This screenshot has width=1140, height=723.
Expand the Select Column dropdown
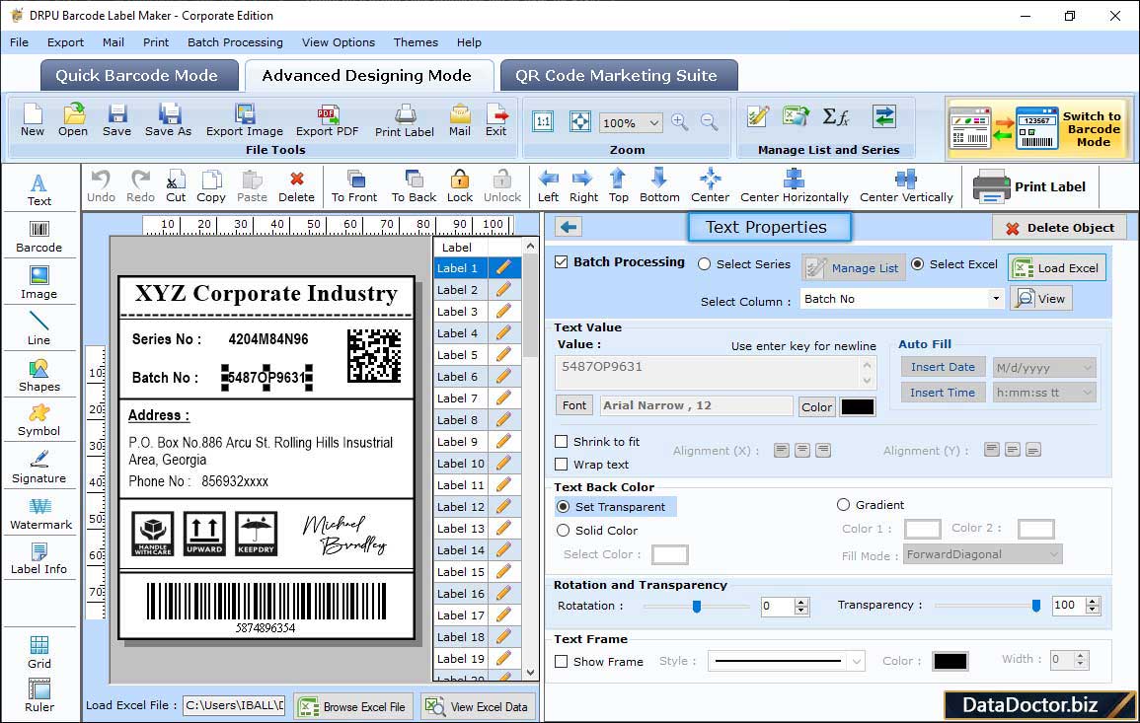coord(995,299)
